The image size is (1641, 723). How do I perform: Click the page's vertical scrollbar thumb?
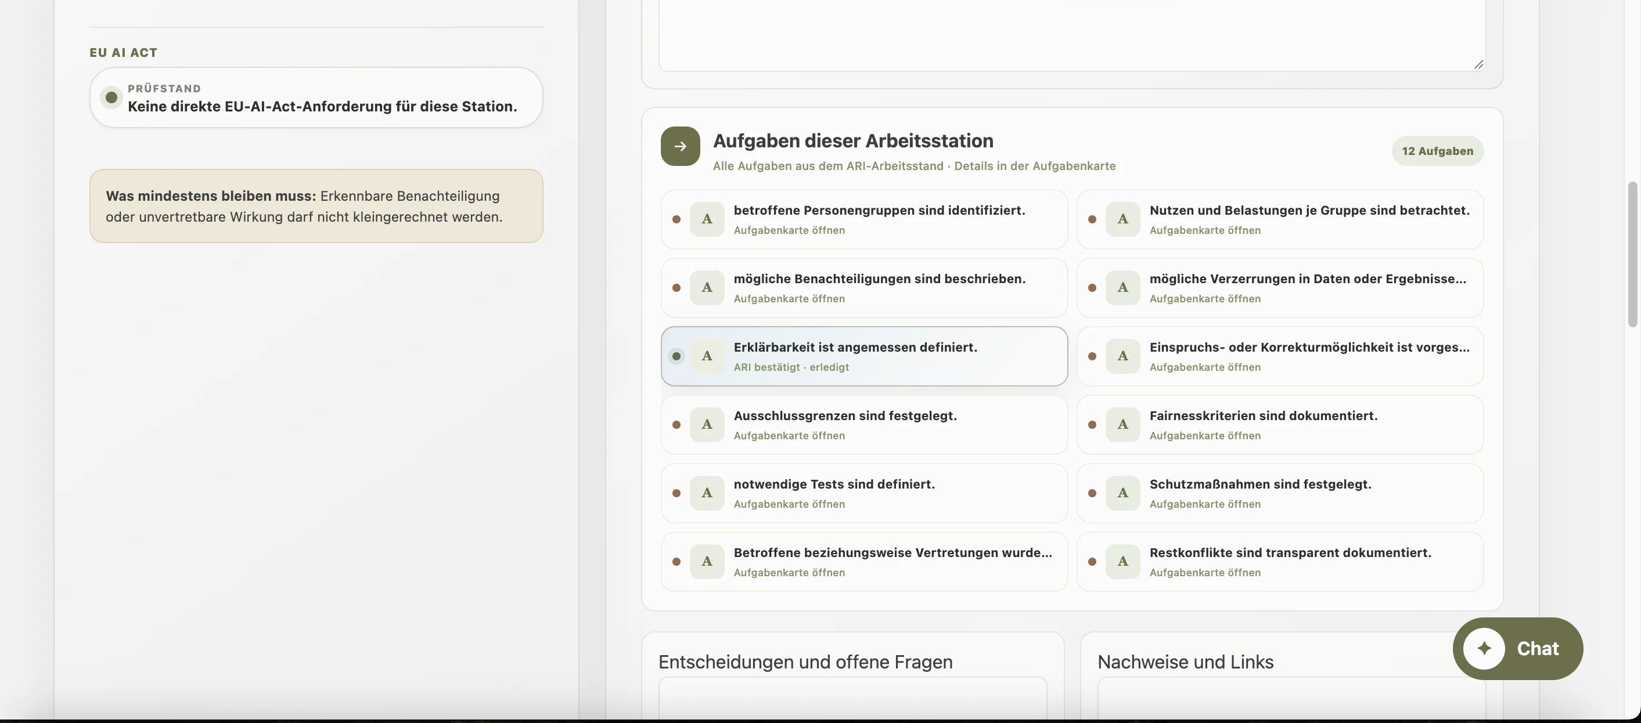(1632, 254)
